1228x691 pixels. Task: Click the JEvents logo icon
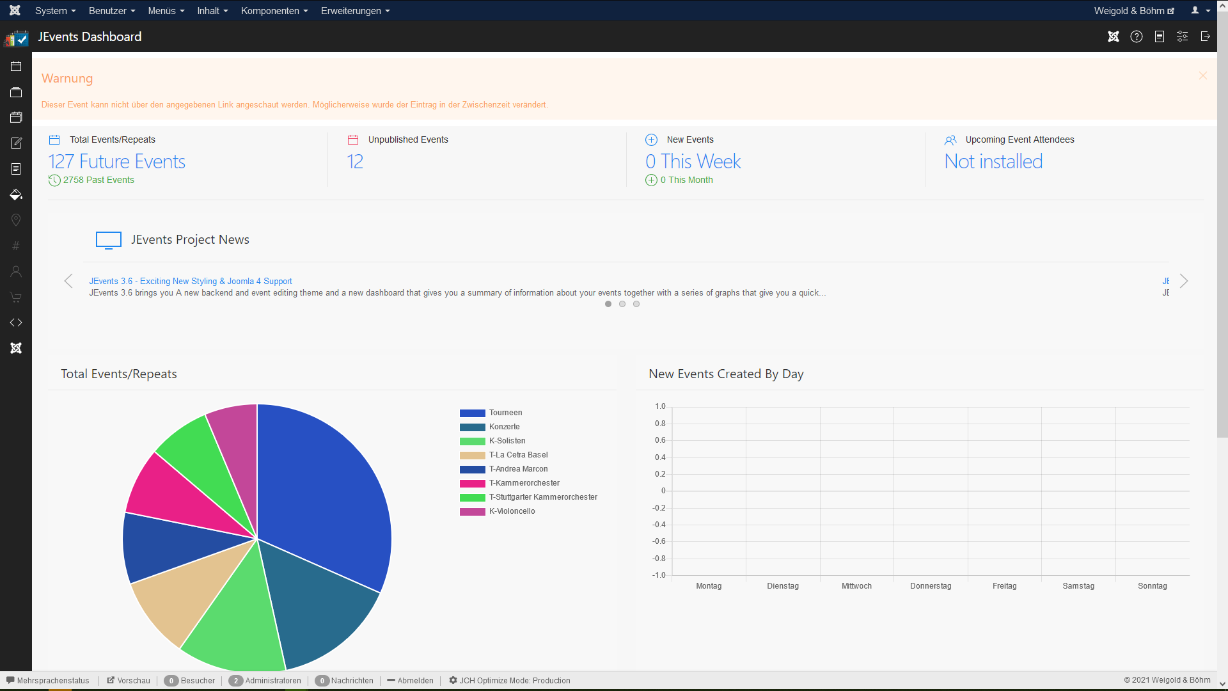point(17,38)
